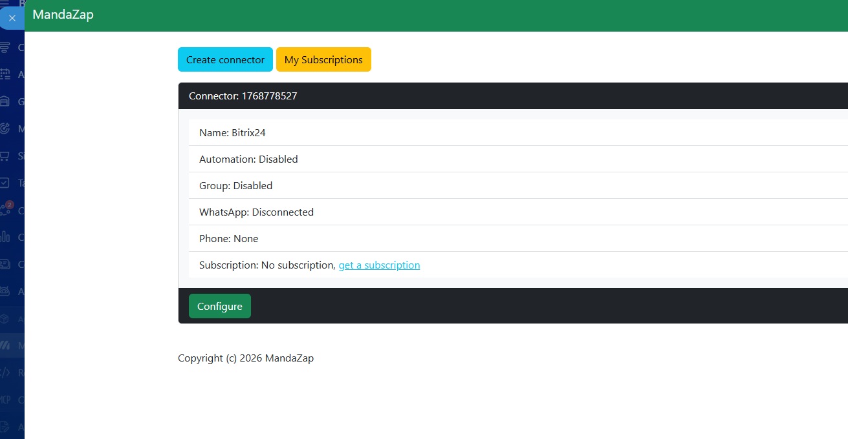Click the Create connector button

coord(225,59)
